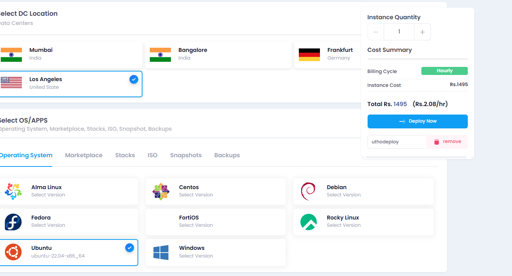This screenshot has width=512, height=276.
Task: Click the instance quantity value field
Action: tap(399, 32)
